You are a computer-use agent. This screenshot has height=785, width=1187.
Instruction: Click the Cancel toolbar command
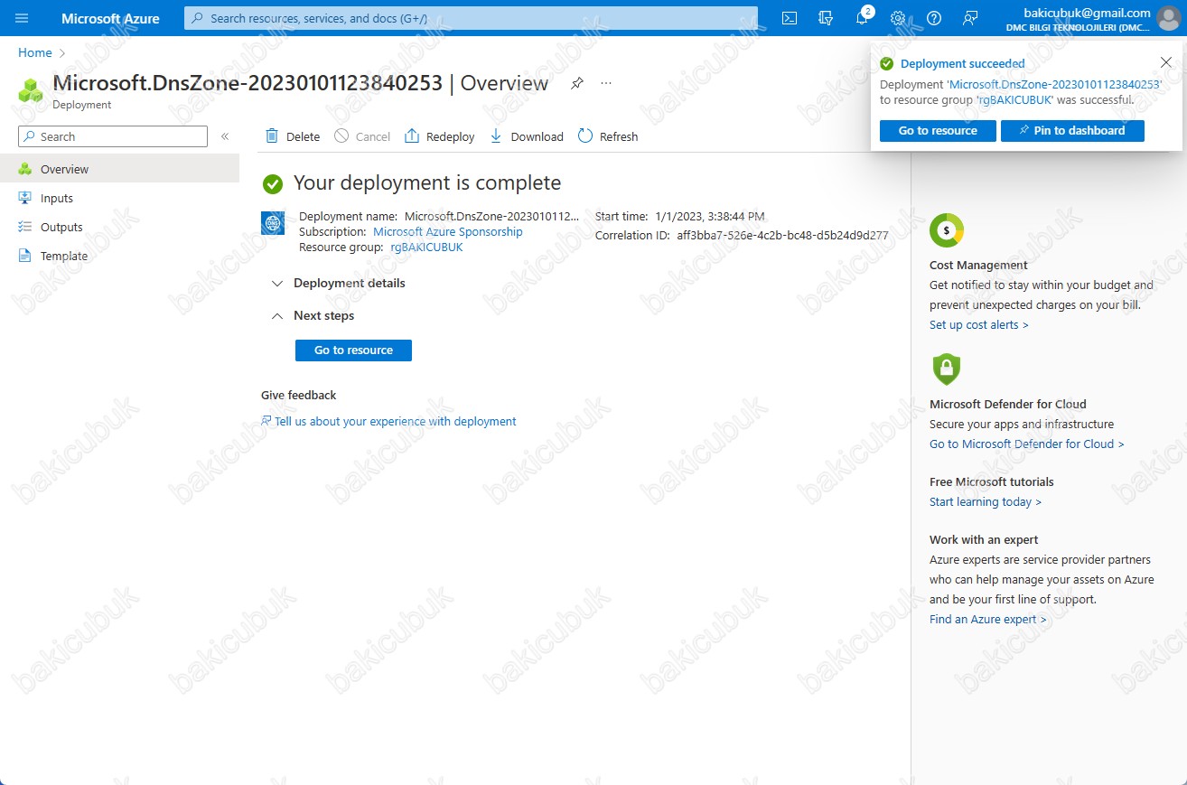click(362, 136)
